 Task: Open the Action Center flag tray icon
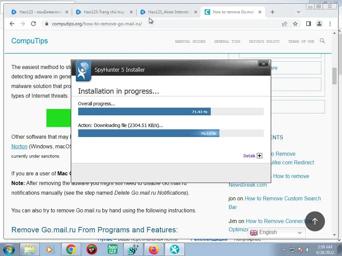300,250
